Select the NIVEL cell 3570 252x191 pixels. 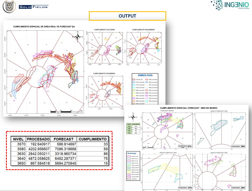18,144
